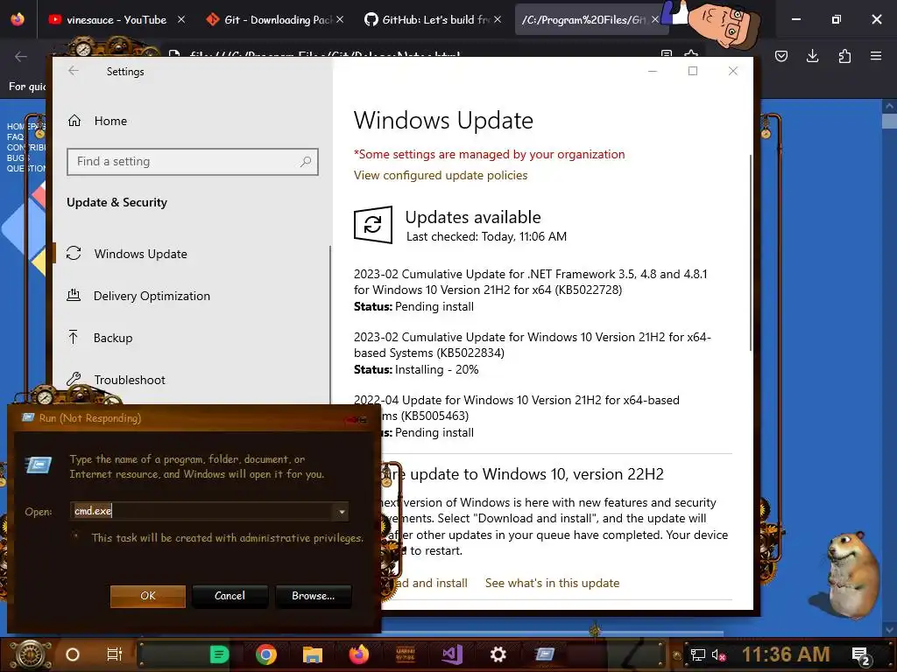Click the Windows Update sync arrows icon in sidebar
The width and height of the screenshot is (897, 672).
(74, 253)
